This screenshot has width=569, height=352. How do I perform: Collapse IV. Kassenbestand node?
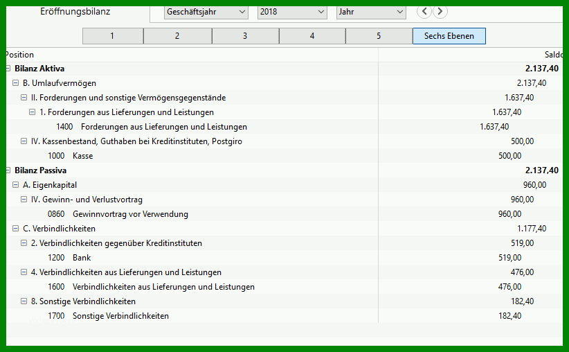pos(24,141)
